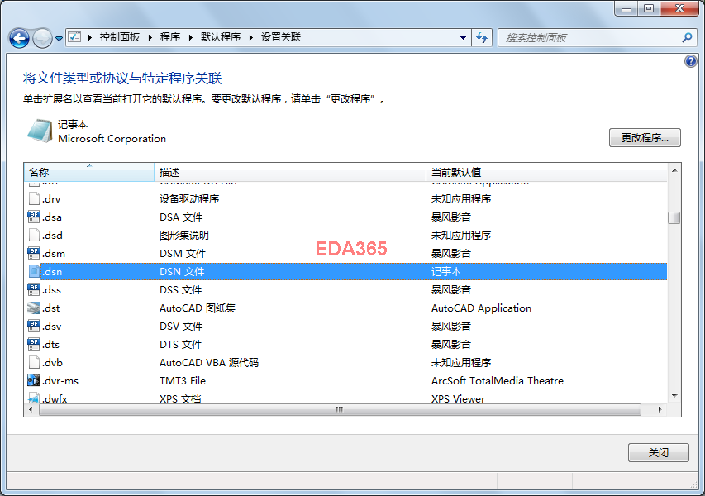This screenshot has height=496, width=705.
Task: Click 记事本 in the .dsn row
Action: click(x=446, y=272)
